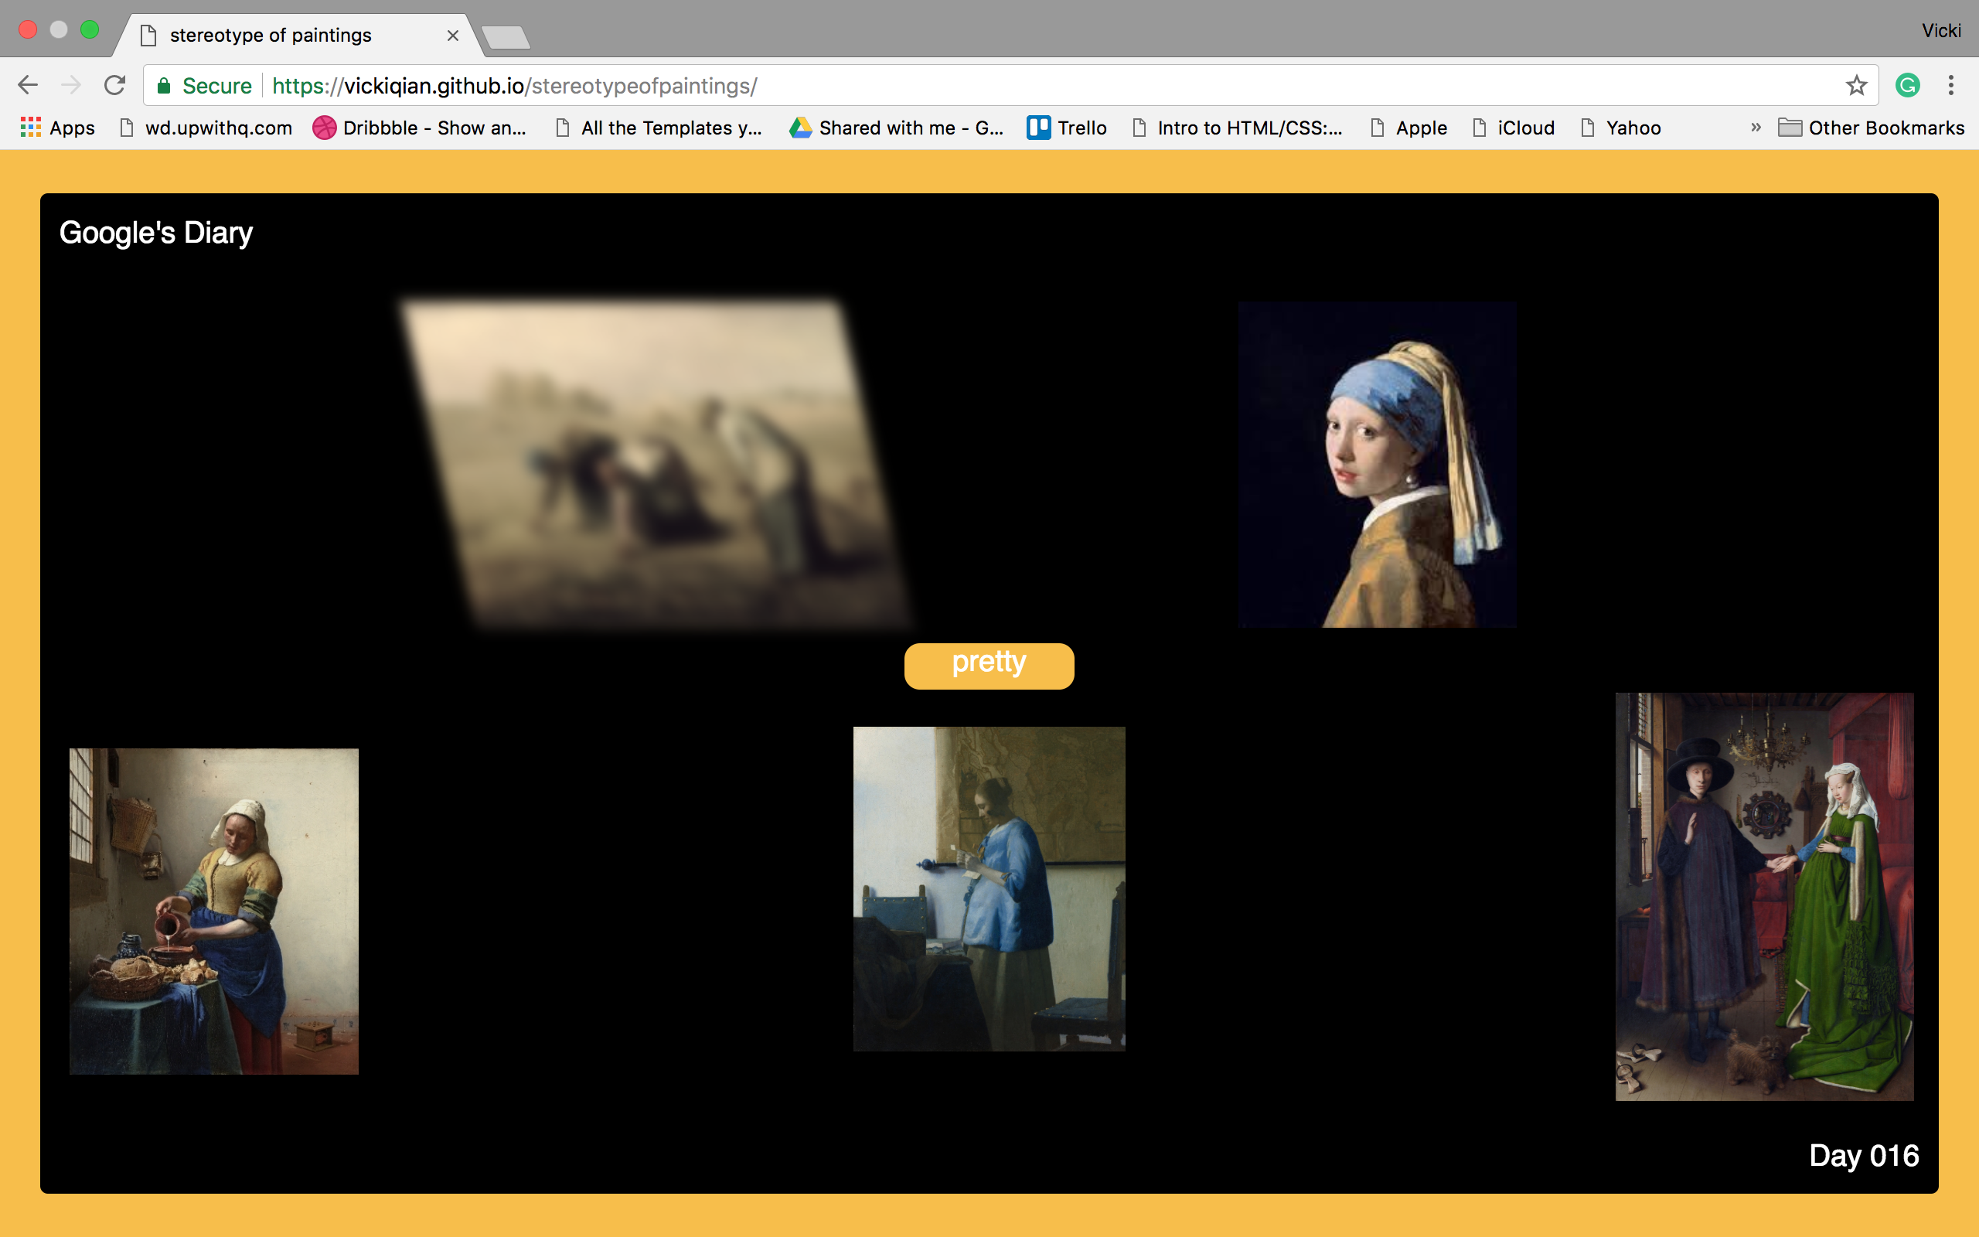
Task: Open the Shared with me Drive bookmark
Action: point(896,128)
